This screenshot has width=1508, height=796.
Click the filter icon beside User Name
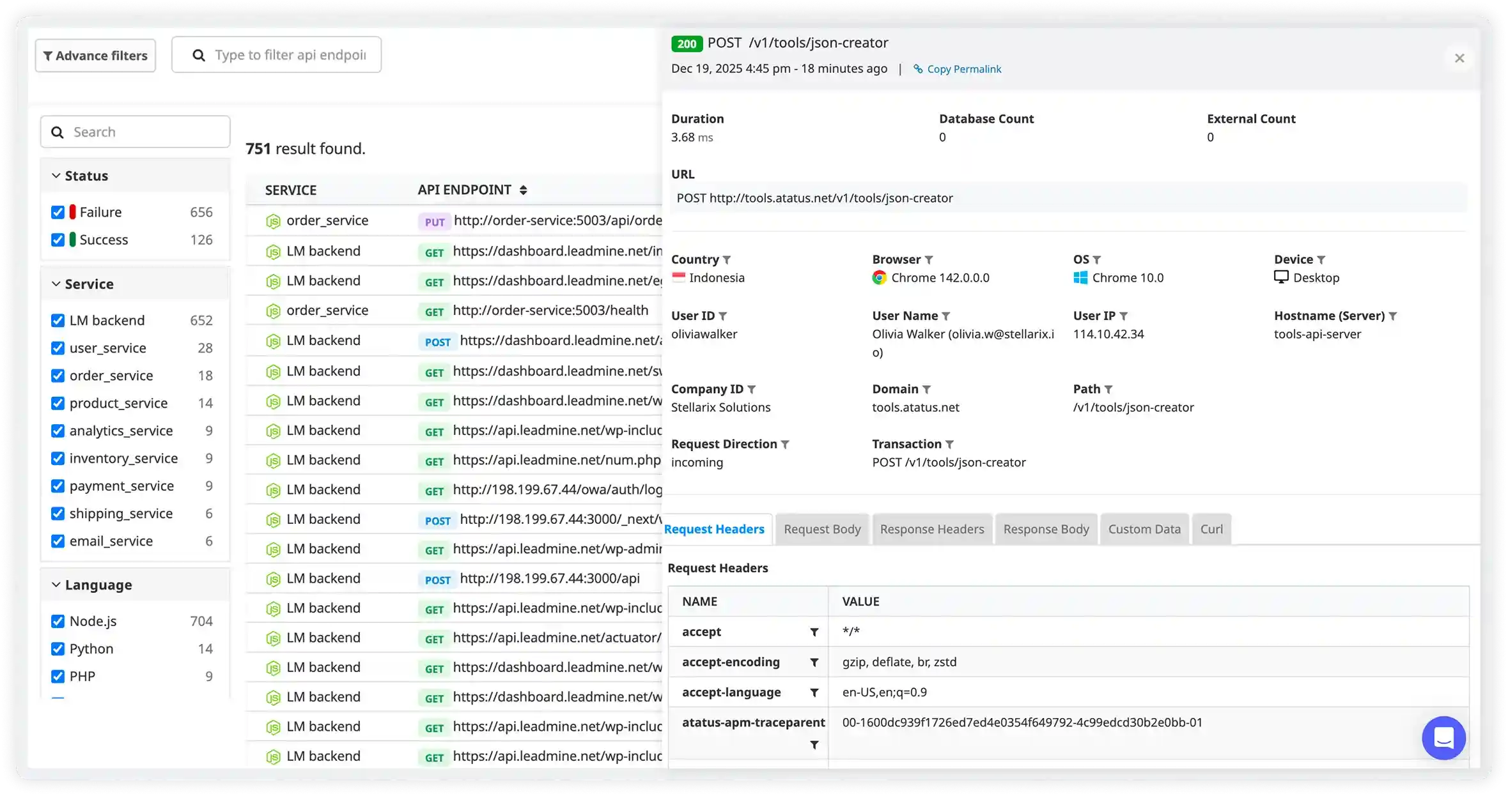pos(947,316)
